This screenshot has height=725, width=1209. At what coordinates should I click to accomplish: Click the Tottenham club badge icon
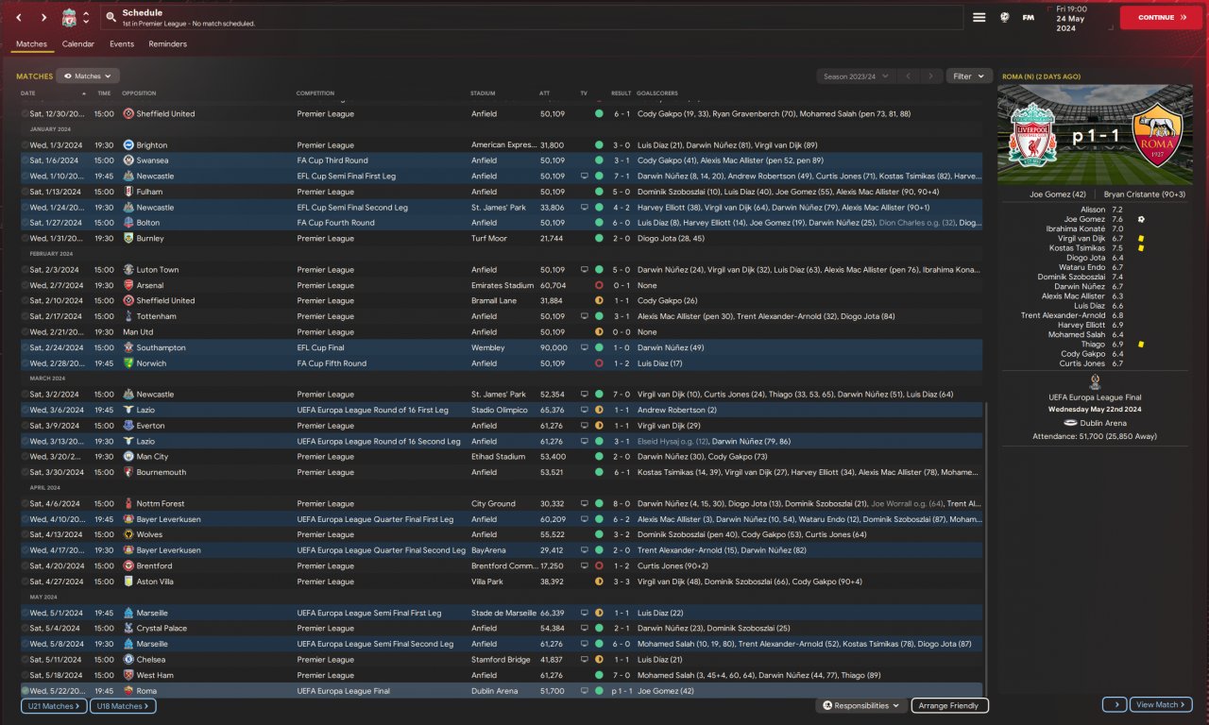click(x=128, y=316)
